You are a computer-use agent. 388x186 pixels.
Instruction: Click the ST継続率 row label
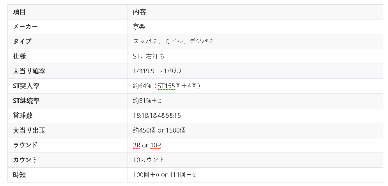click(26, 101)
